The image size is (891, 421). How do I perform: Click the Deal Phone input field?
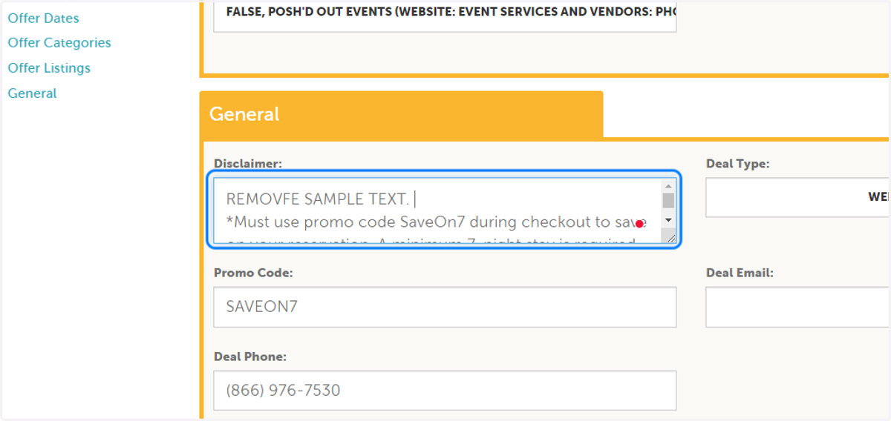(445, 391)
